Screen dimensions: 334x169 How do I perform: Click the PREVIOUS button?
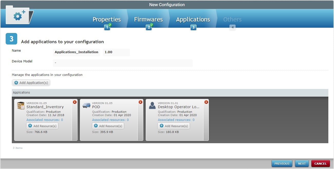[x=282, y=163]
